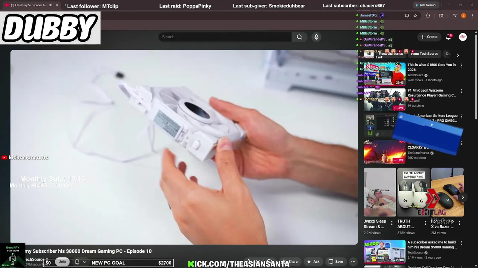Start voice search with the microphone icon
Image resolution: width=478 pixels, height=268 pixels.
(316, 37)
